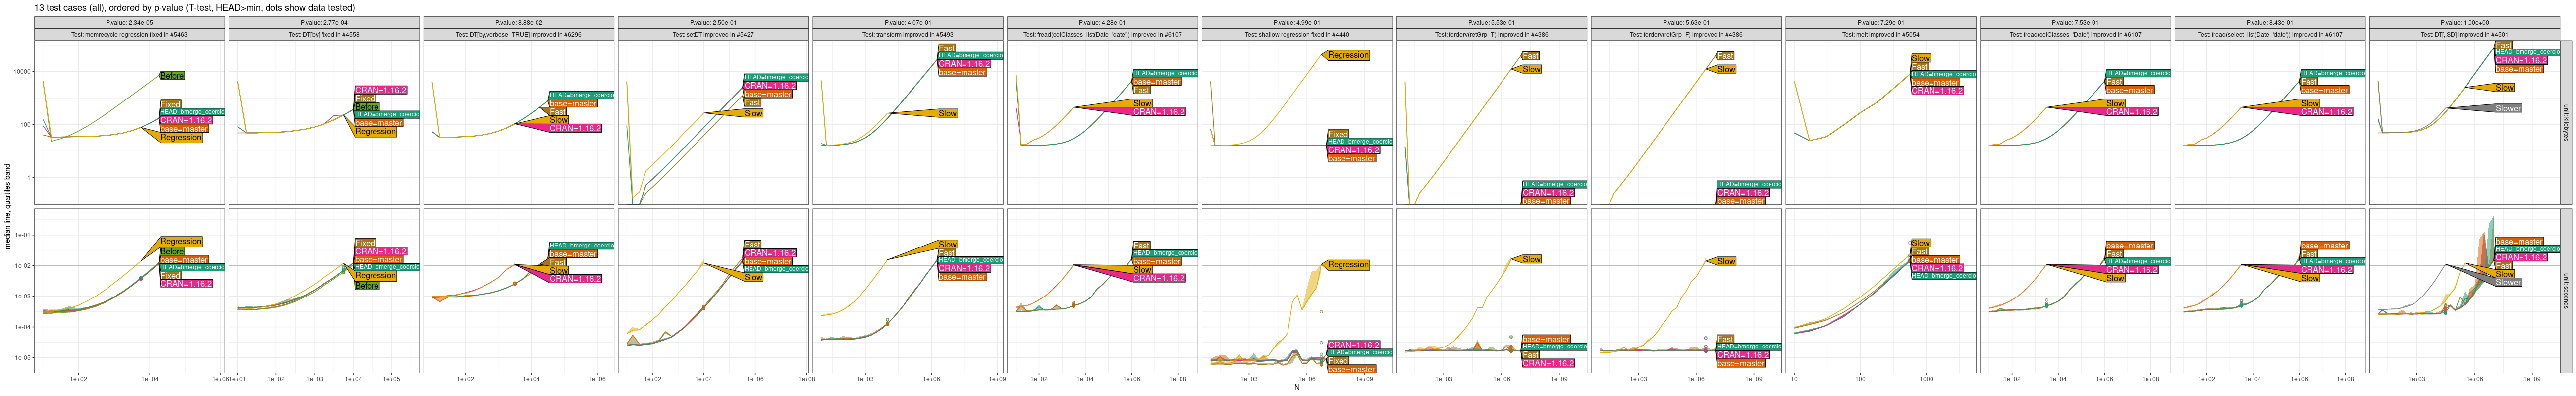Image resolution: width=2576 pixels, height=396 pixels.
Task: Click the 'P.value: 1.00e+00' facet header
Action: [x=2464, y=22]
